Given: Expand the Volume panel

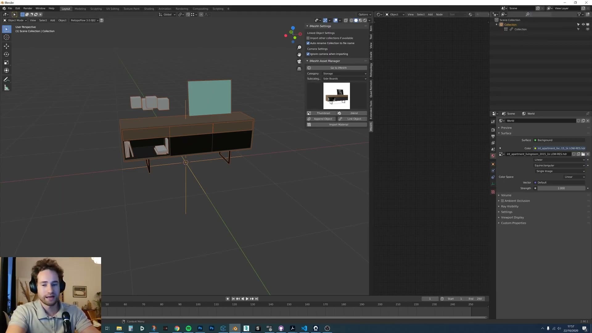Looking at the screenshot, I should tap(506, 195).
